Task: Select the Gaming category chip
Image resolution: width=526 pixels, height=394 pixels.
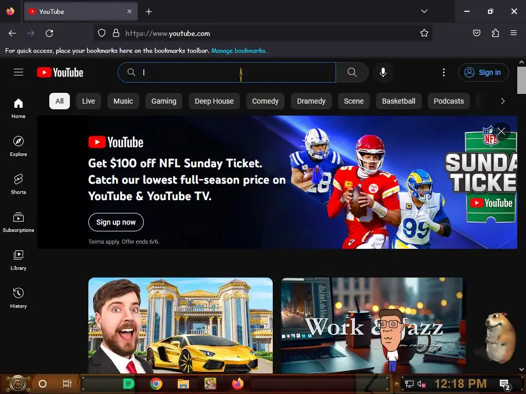Action: tap(164, 101)
